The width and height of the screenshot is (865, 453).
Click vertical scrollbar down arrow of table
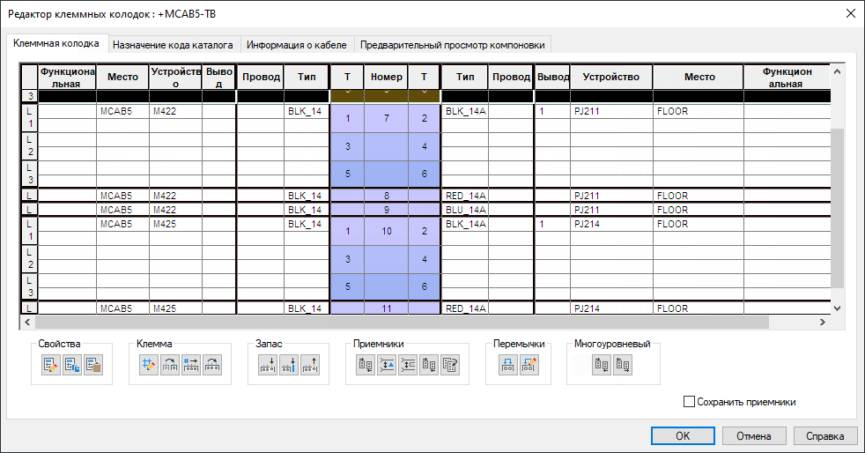[x=837, y=308]
